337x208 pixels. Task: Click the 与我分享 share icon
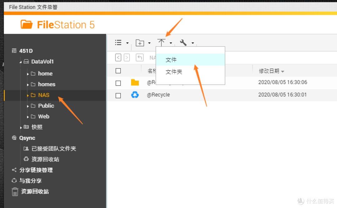pyautogui.click(x=14, y=181)
